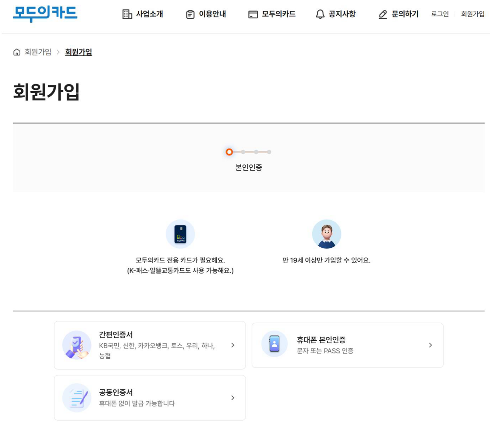This screenshot has height=433, width=490.
Task: Click the smartphone icon for 휴대폰 본인인증
Action: pyautogui.click(x=274, y=344)
